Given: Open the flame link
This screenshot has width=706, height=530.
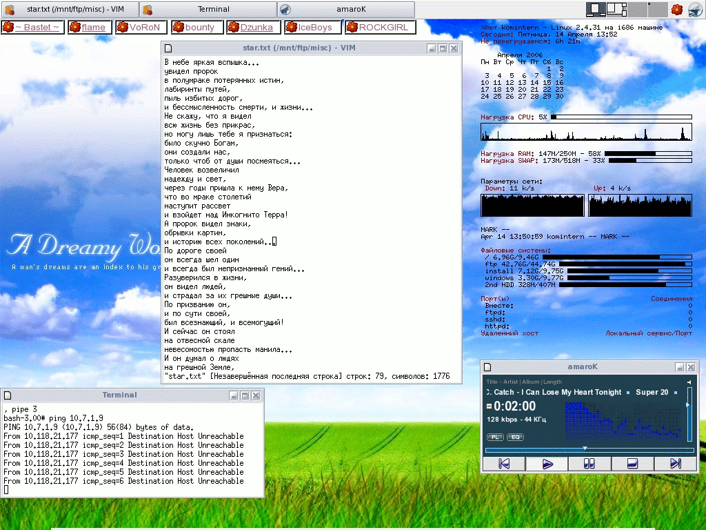Looking at the screenshot, I should click(x=90, y=28).
